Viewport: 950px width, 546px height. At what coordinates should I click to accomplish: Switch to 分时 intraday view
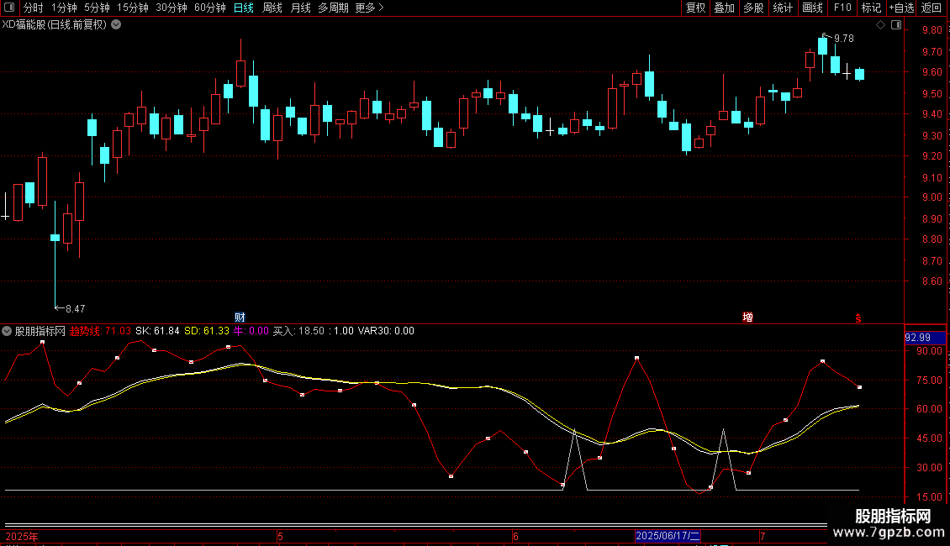coord(34,8)
